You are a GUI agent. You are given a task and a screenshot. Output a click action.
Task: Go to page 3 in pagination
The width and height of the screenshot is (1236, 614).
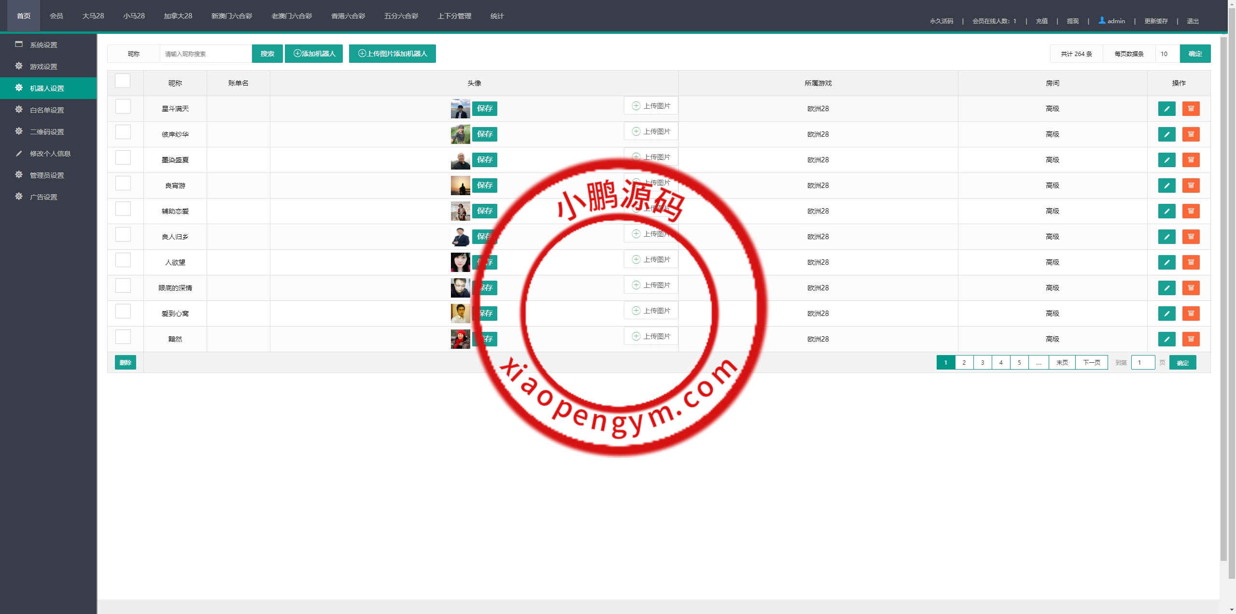983,362
